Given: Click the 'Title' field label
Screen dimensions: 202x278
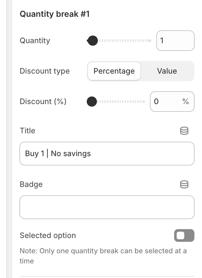Looking at the screenshot, I should pos(27,131).
